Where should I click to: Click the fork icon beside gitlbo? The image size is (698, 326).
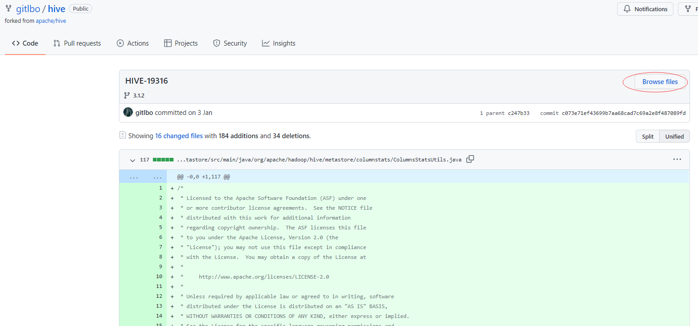[8, 8]
